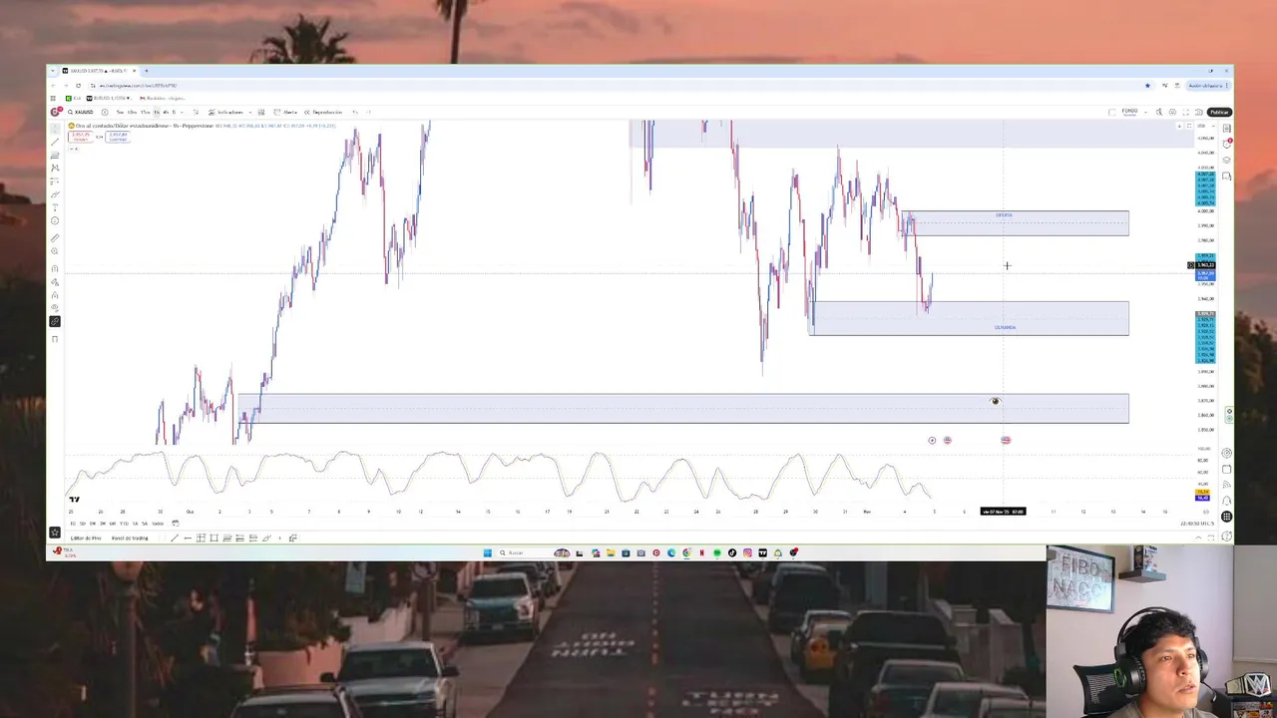The image size is (1277, 718).
Task: Select the YTD date range
Action: tap(124, 524)
